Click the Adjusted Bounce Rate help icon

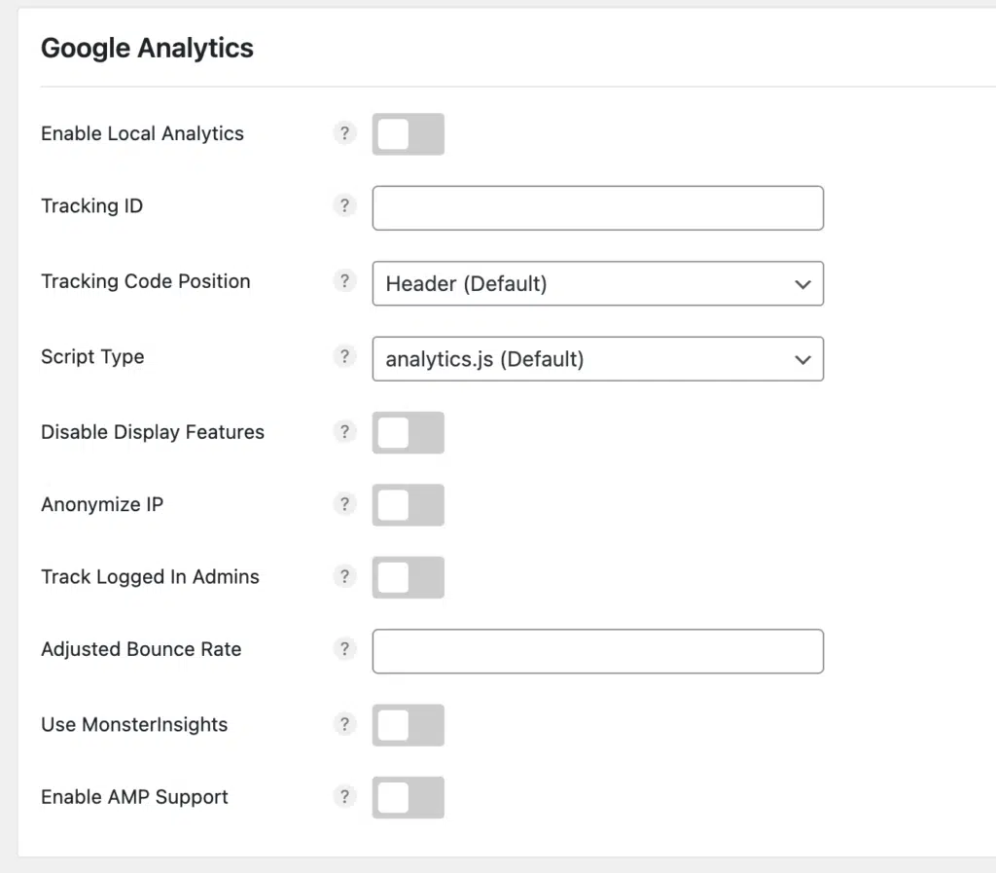pos(344,649)
